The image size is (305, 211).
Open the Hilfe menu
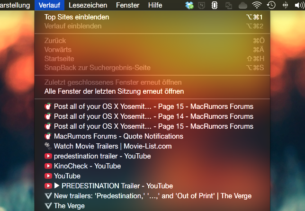point(155,5)
